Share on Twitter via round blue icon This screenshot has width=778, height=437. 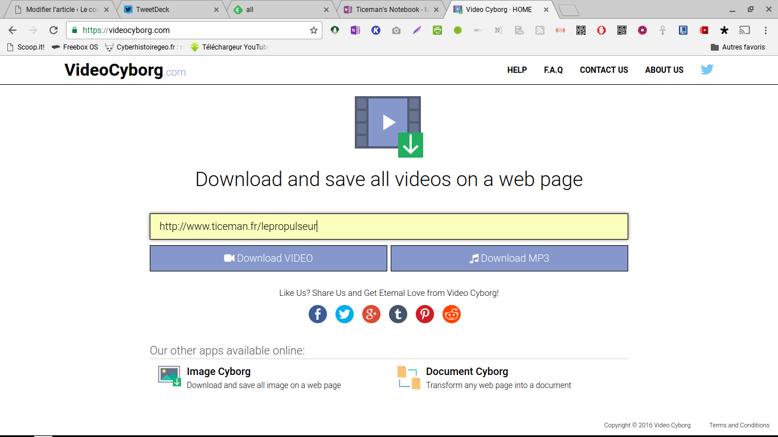click(x=345, y=314)
